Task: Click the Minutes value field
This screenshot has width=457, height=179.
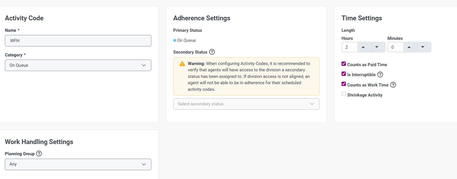Action: pos(396,47)
